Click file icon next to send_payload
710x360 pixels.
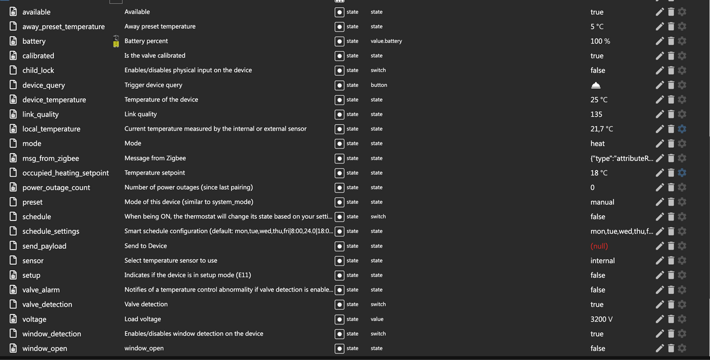[12, 246]
